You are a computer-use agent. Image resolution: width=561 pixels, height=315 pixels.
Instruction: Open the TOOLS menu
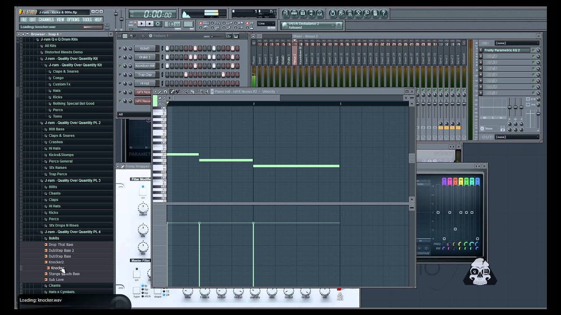pyautogui.click(x=87, y=20)
